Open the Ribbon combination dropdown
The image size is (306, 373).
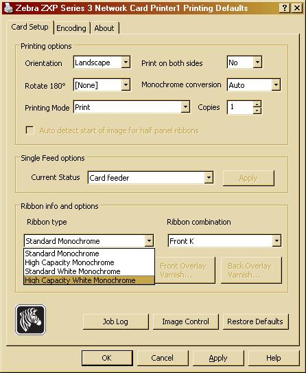point(276,240)
